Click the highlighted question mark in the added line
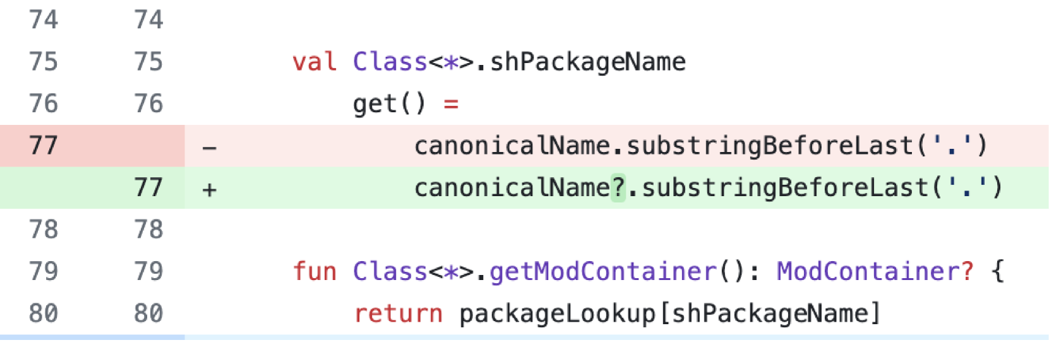Screen dimensions: 1049x345 pos(618,188)
